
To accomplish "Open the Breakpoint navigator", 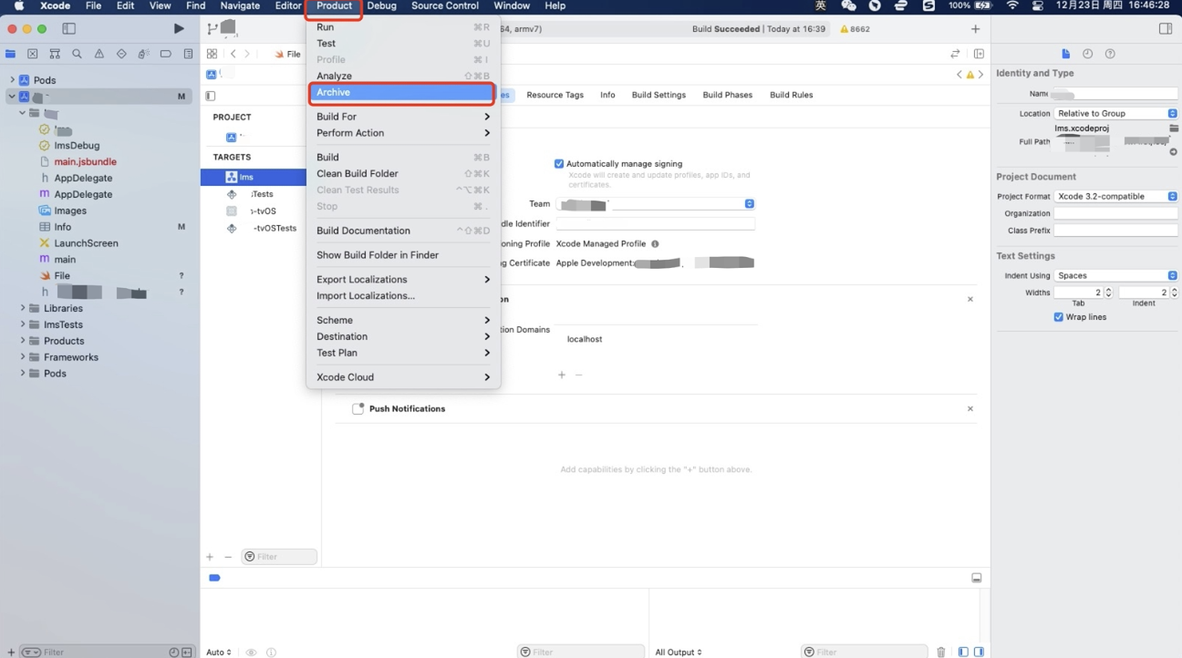I will pyautogui.click(x=166, y=54).
